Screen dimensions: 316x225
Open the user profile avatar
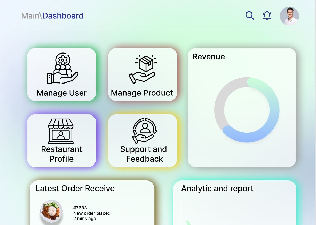(x=289, y=16)
